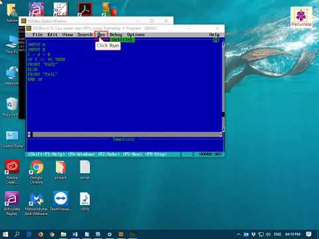
Task: Click Shift+F1=Help in the status bar
Action: [x=47, y=154]
